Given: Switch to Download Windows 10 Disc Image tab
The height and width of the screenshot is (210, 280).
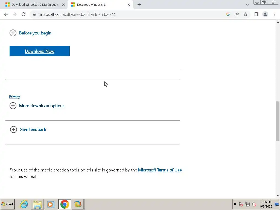Looking at the screenshot, I should coord(33,5).
